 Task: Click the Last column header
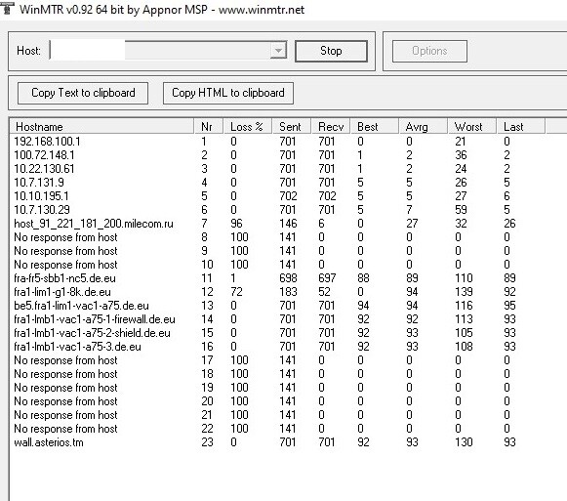[x=520, y=127]
